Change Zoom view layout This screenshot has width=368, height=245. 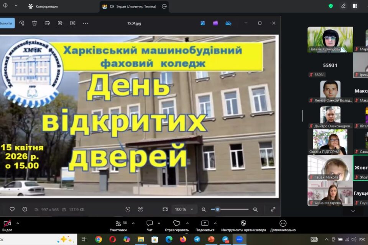tap(355, 6)
